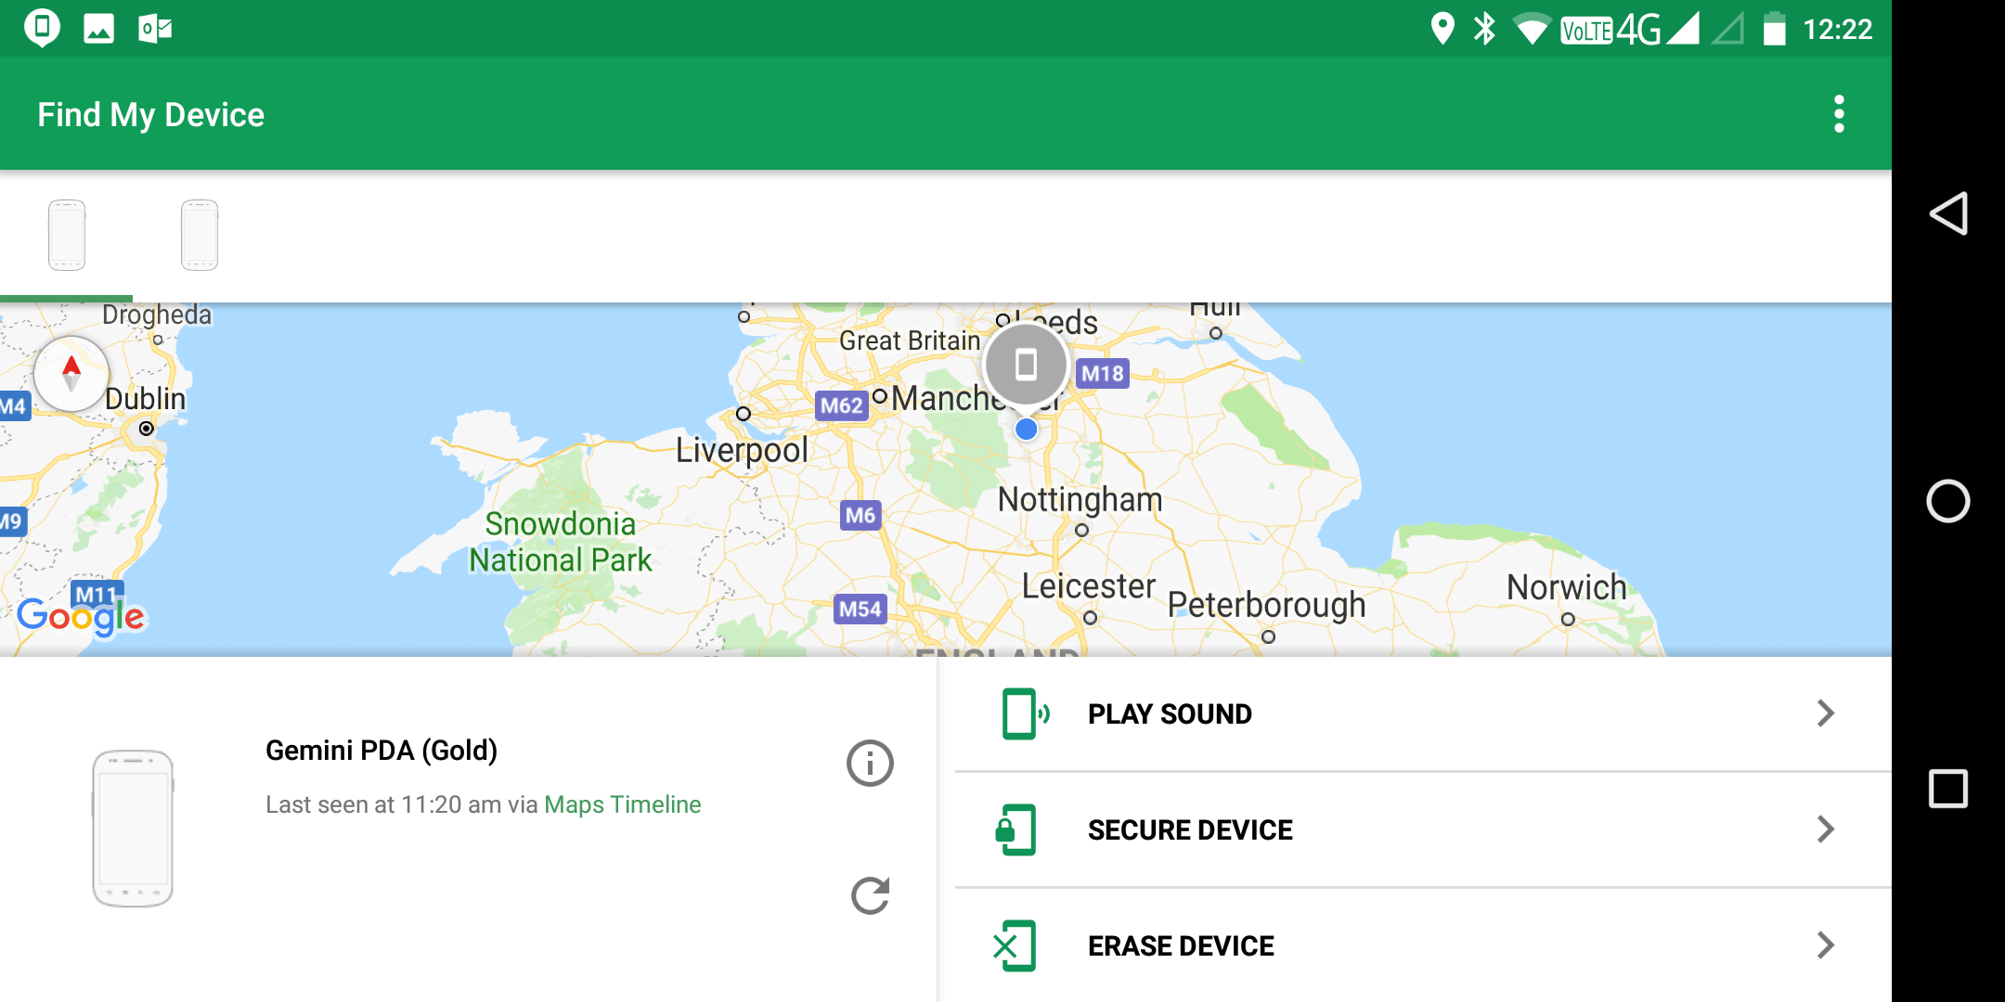Open device info with the i icon
2005x1002 pixels.
tap(870, 764)
